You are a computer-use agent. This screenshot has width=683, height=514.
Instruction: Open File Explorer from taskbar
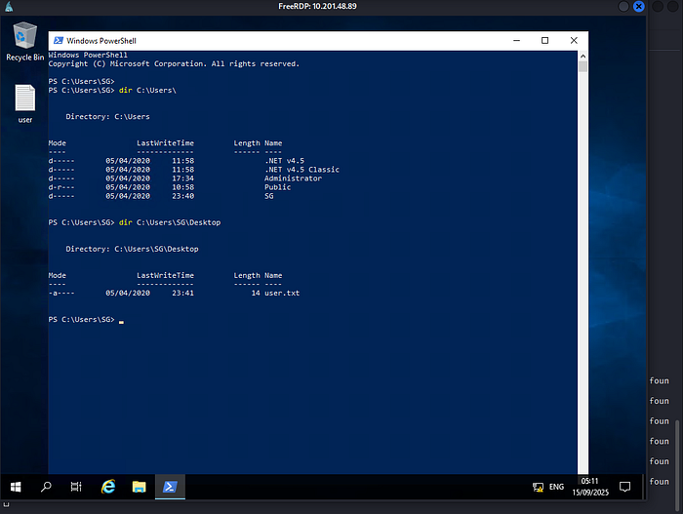139,487
